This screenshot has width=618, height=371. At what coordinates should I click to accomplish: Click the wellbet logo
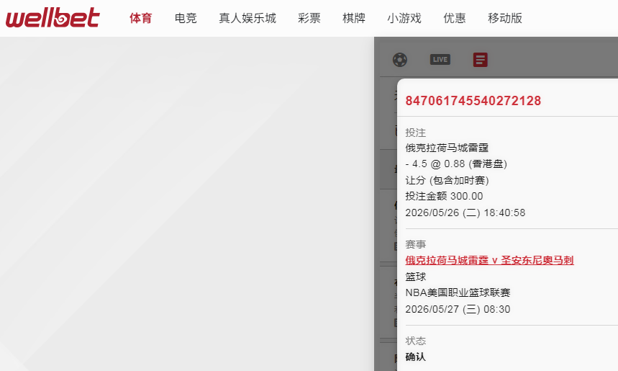point(53,18)
